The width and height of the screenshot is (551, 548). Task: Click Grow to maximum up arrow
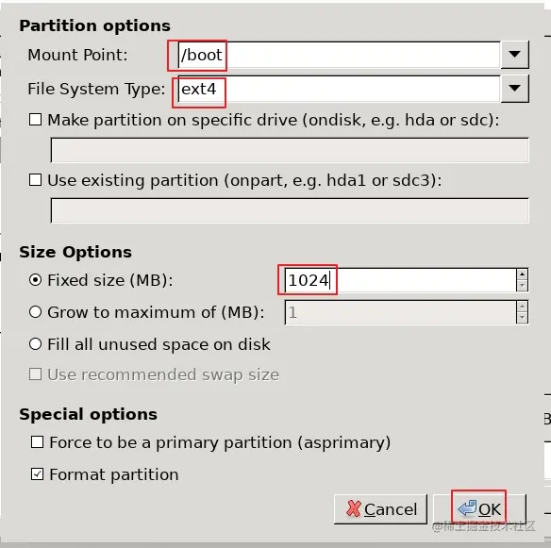point(522,307)
